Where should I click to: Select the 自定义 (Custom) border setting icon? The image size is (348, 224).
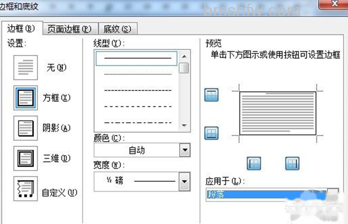coord(26,189)
